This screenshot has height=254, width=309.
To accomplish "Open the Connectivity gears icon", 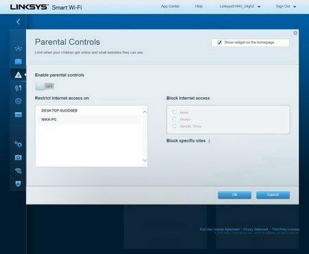I will pyautogui.click(x=19, y=144).
